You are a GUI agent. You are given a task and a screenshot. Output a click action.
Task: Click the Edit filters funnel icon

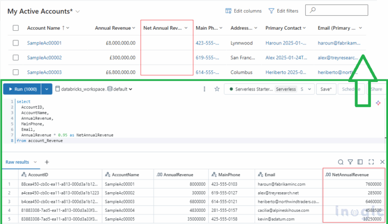[271, 11]
